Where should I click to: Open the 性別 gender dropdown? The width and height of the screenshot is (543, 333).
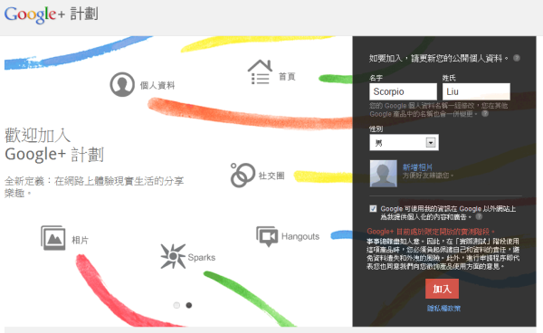coord(404,142)
